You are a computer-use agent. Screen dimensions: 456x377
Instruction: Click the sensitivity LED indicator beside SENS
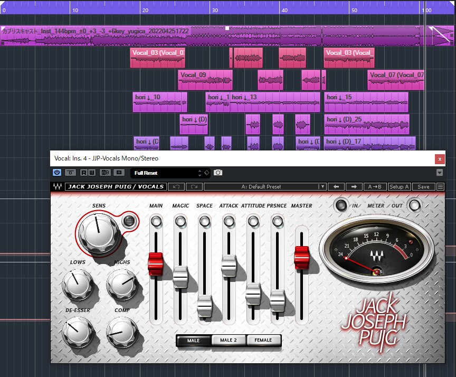pyautogui.click(x=129, y=221)
